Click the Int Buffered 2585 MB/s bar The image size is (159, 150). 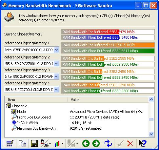(108, 58)
